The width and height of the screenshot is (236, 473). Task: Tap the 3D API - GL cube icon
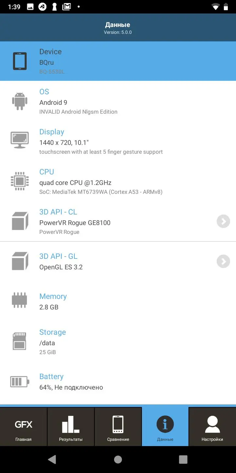20,261
